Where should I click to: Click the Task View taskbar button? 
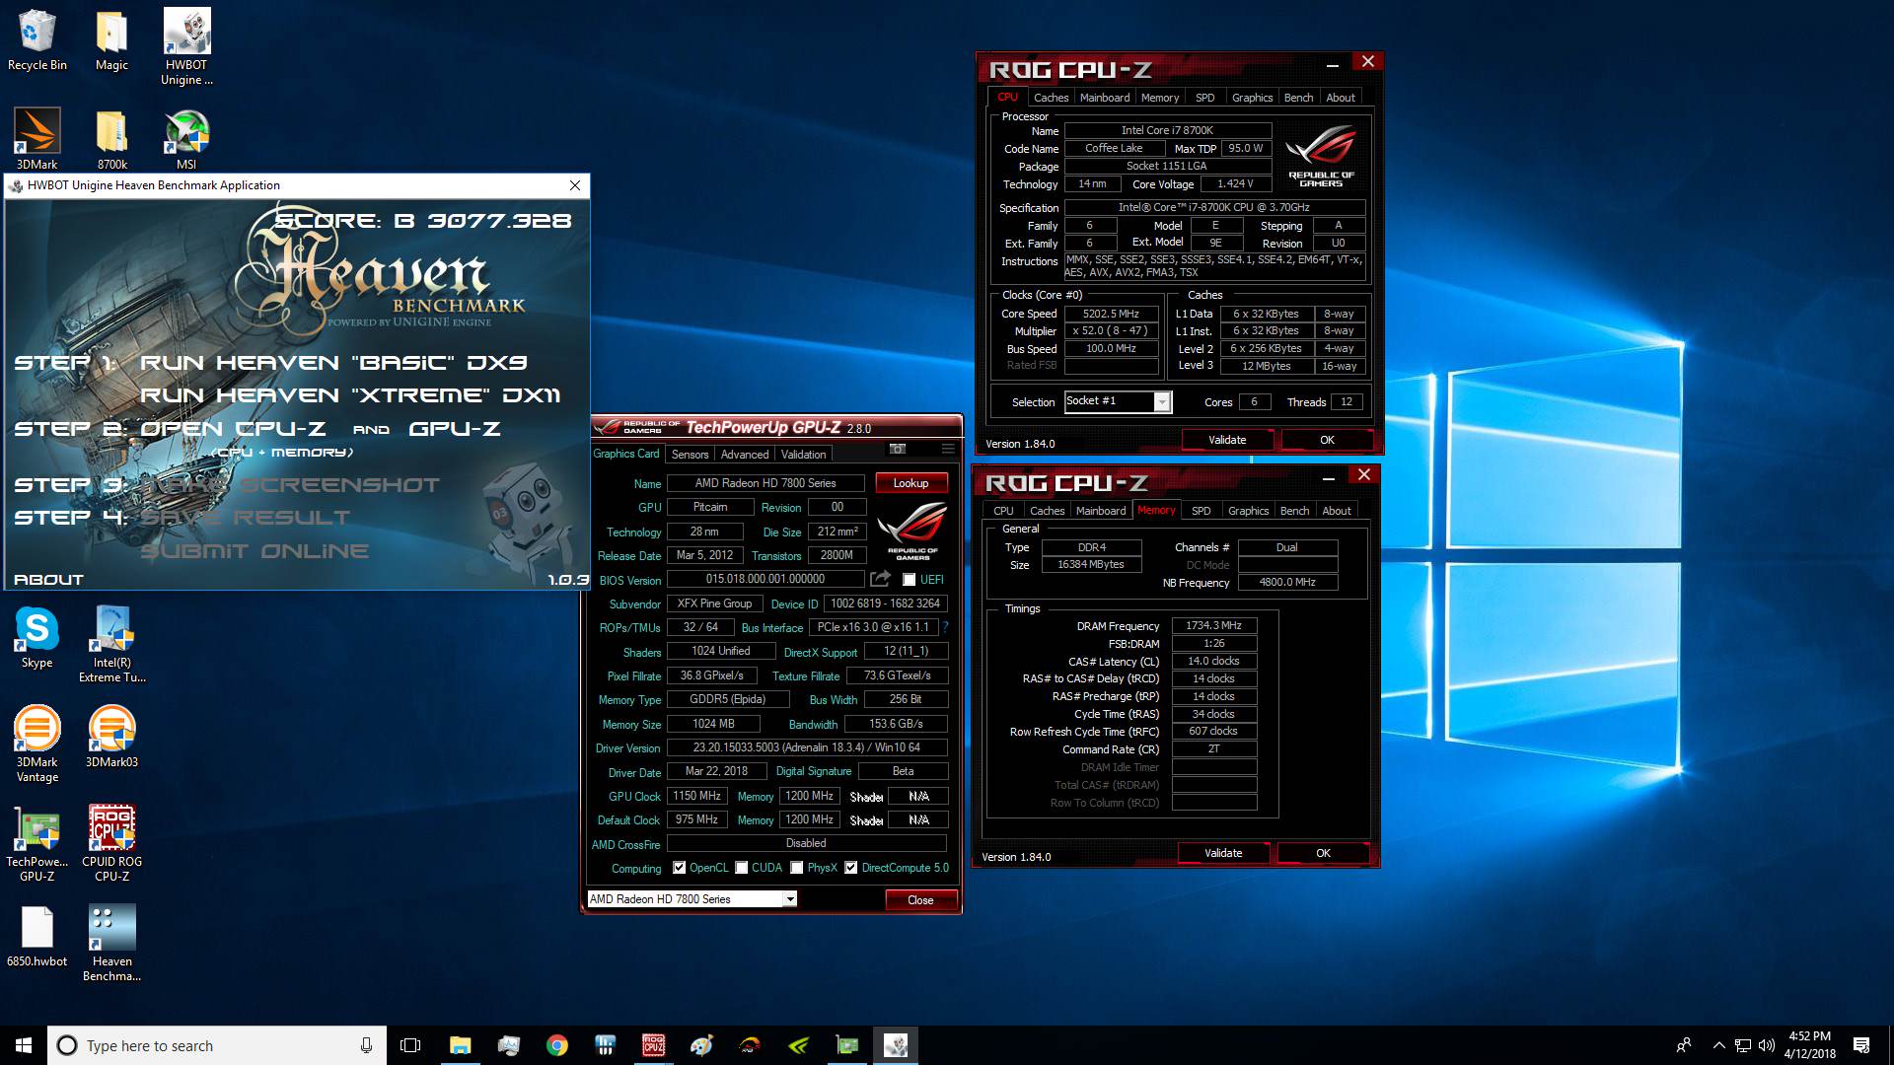point(410,1045)
